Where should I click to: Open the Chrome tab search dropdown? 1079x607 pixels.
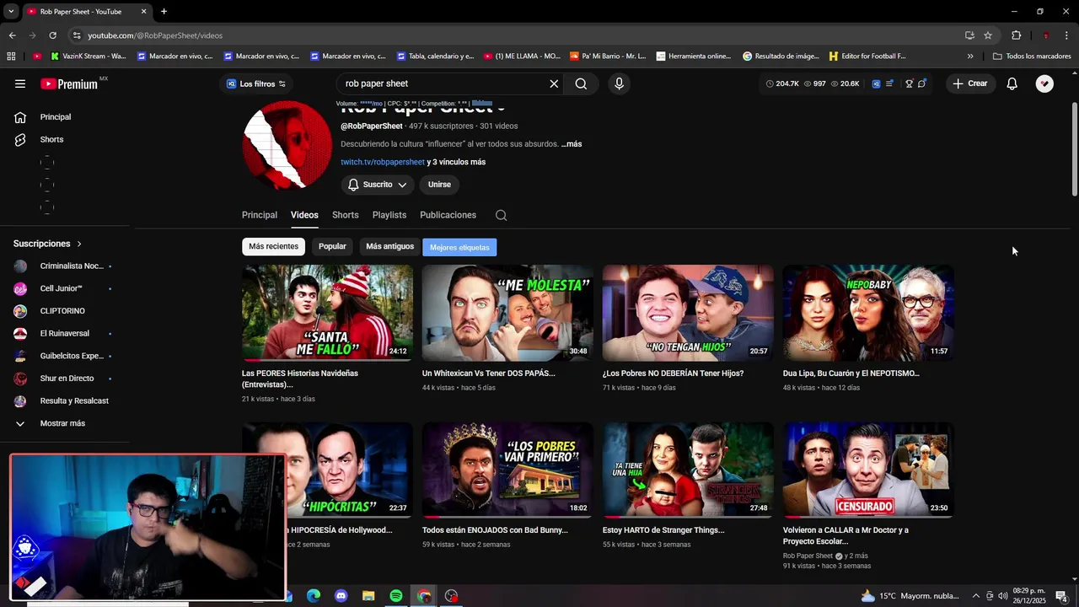pos(11,11)
